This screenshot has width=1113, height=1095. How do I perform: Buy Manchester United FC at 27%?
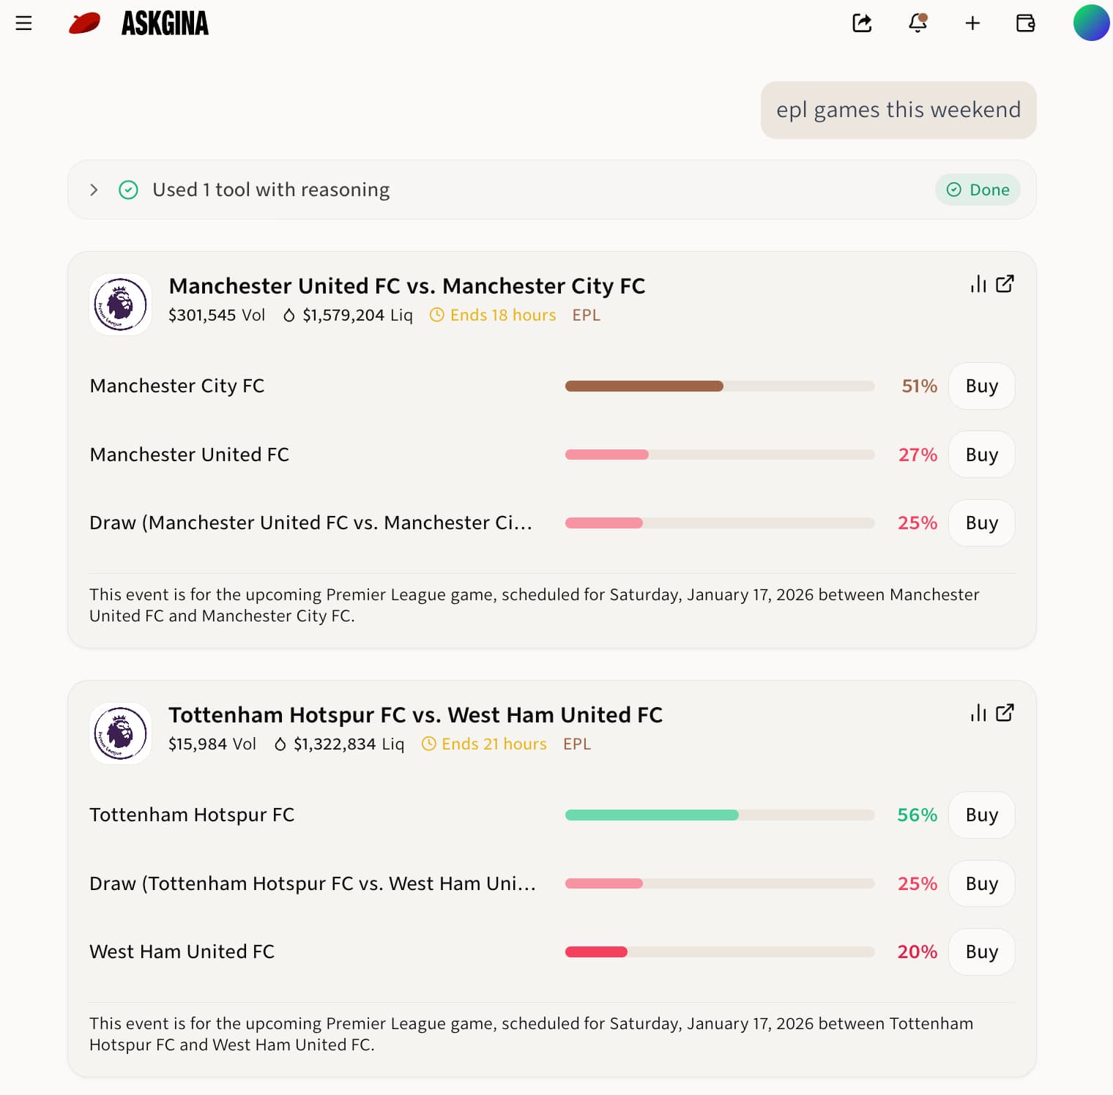click(x=981, y=455)
